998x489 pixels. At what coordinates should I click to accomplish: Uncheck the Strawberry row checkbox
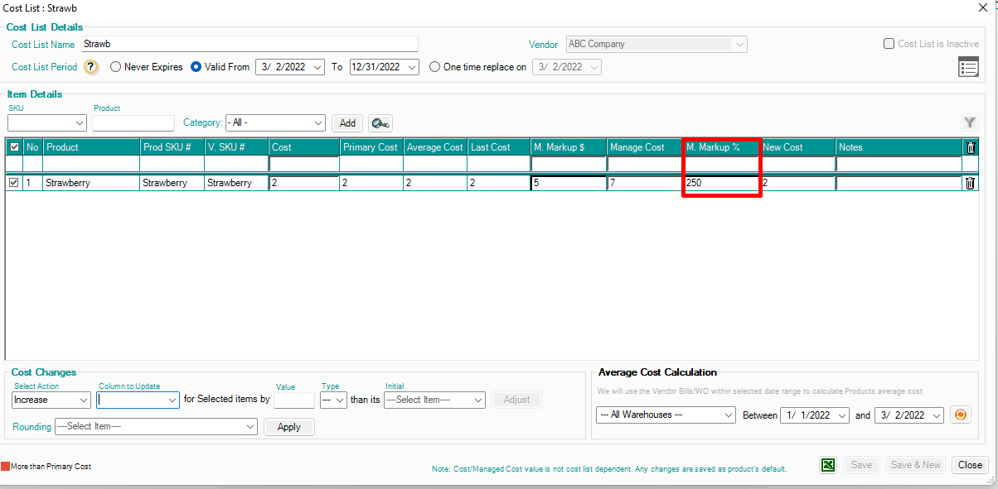click(13, 183)
